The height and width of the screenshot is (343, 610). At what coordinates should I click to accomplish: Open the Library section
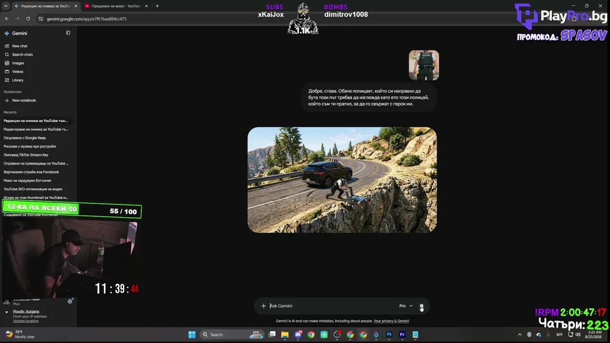(x=18, y=81)
